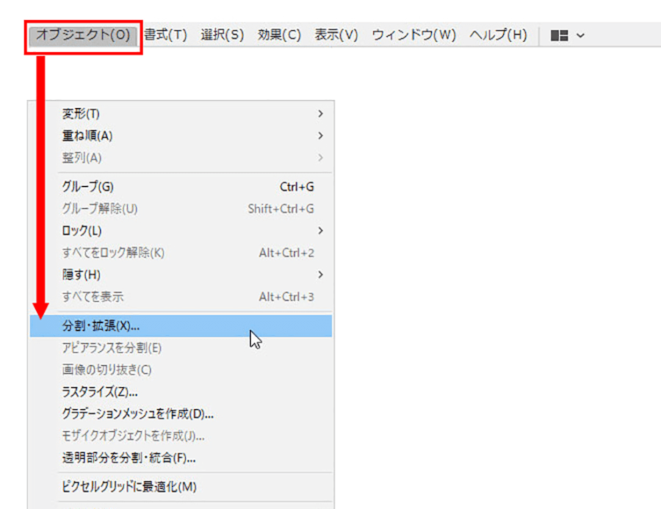Image resolution: width=661 pixels, height=509 pixels.
Task: Open the 効果(C) menu
Action: [x=280, y=35]
